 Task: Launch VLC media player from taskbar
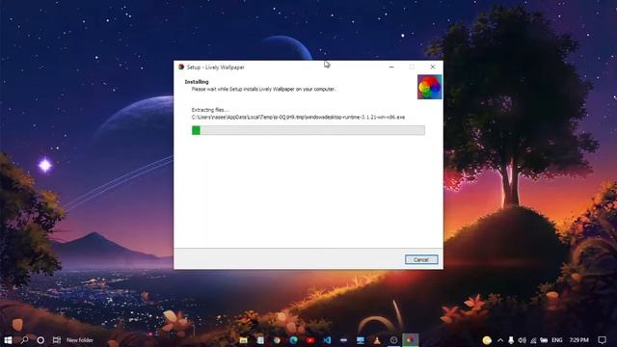377,340
